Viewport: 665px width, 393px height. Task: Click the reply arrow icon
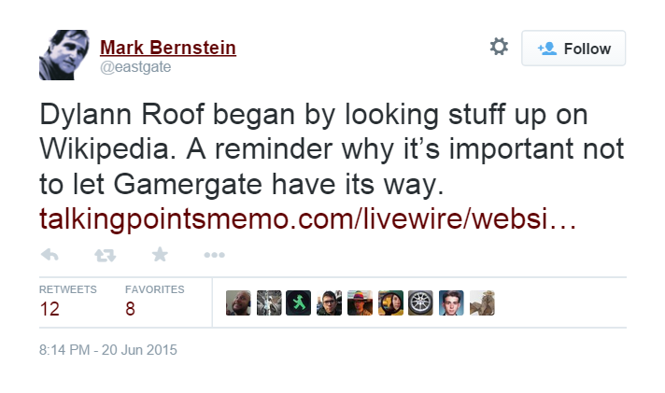[x=50, y=255]
